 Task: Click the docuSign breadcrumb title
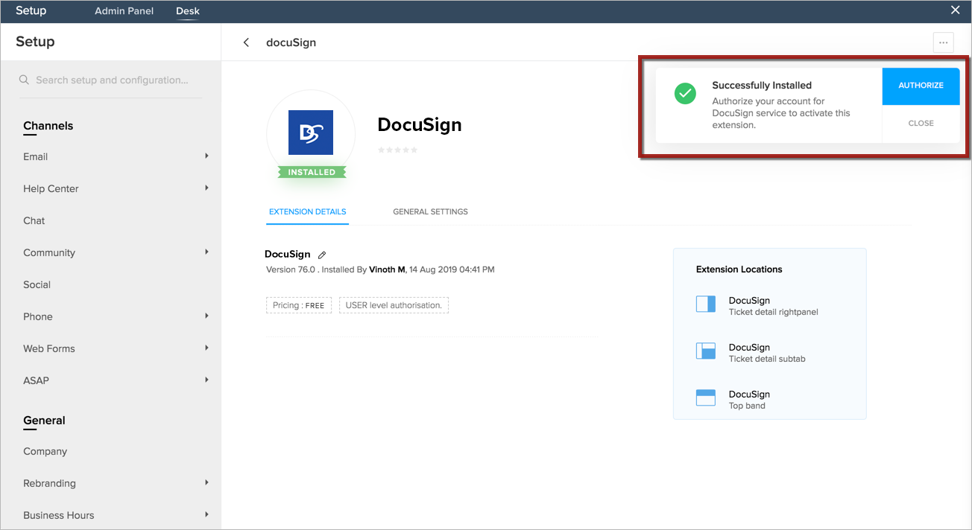point(291,42)
